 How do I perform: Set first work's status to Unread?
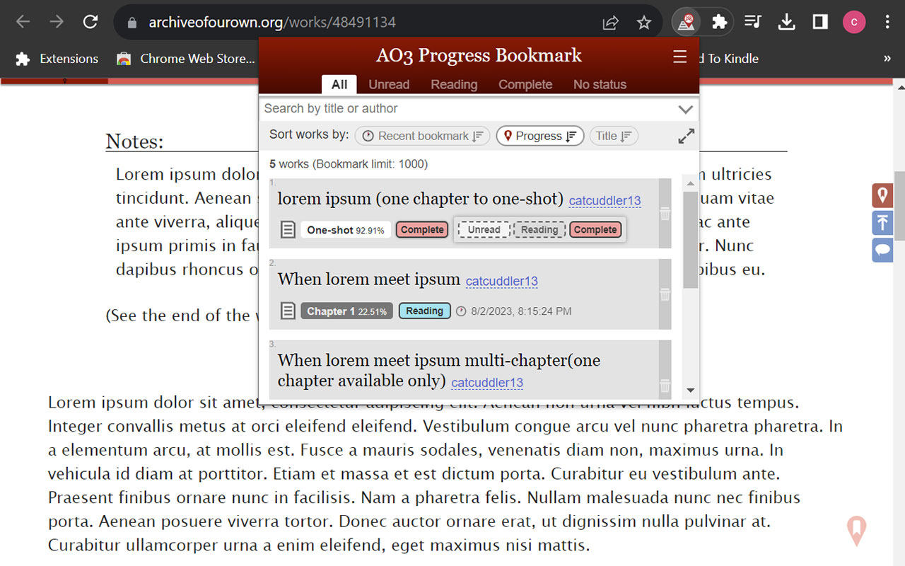point(482,229)
